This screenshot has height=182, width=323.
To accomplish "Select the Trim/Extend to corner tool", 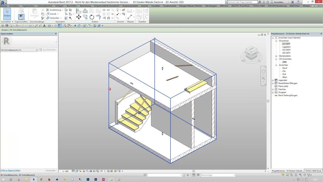I will pyautogui.click(x=98, y=17).
